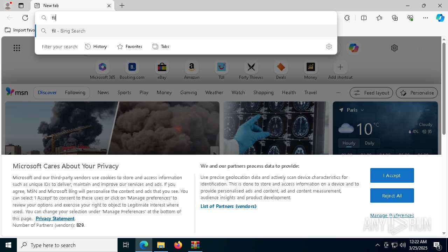
Task: Filter search by Tabs
Action: pos(161,47)
